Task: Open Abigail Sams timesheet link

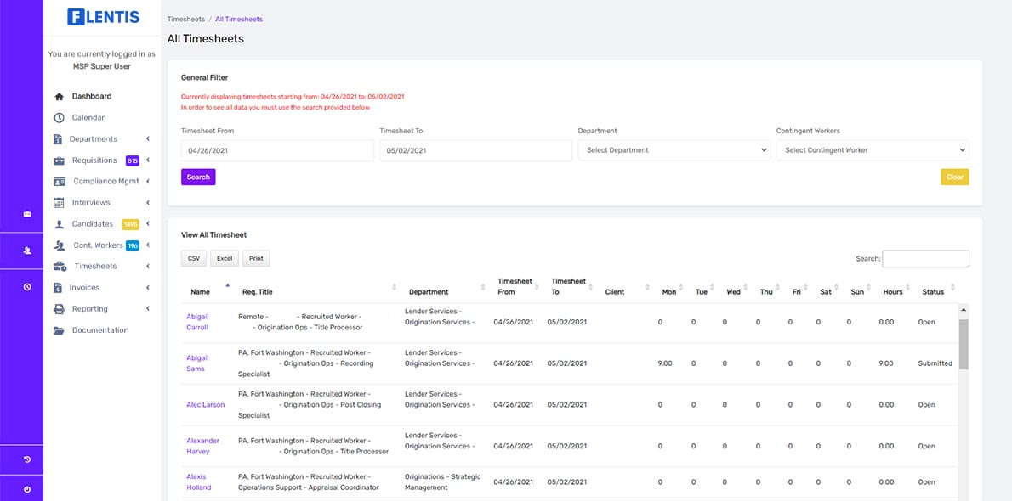Action: click(x=197, y=363)
